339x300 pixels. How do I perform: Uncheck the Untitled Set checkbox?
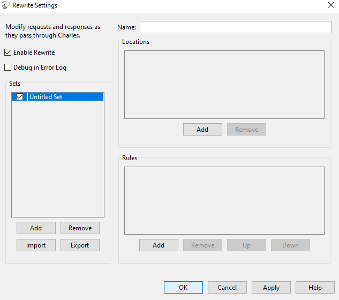(20, 97)
